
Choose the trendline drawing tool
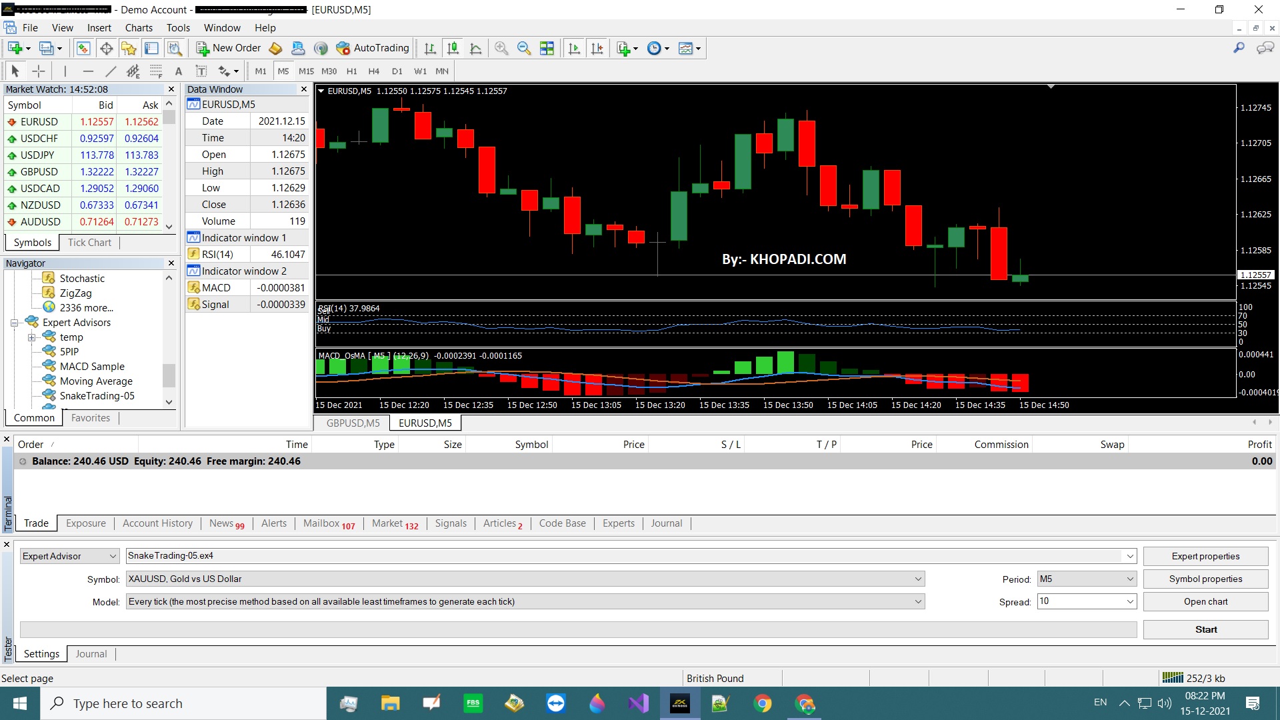111,71
